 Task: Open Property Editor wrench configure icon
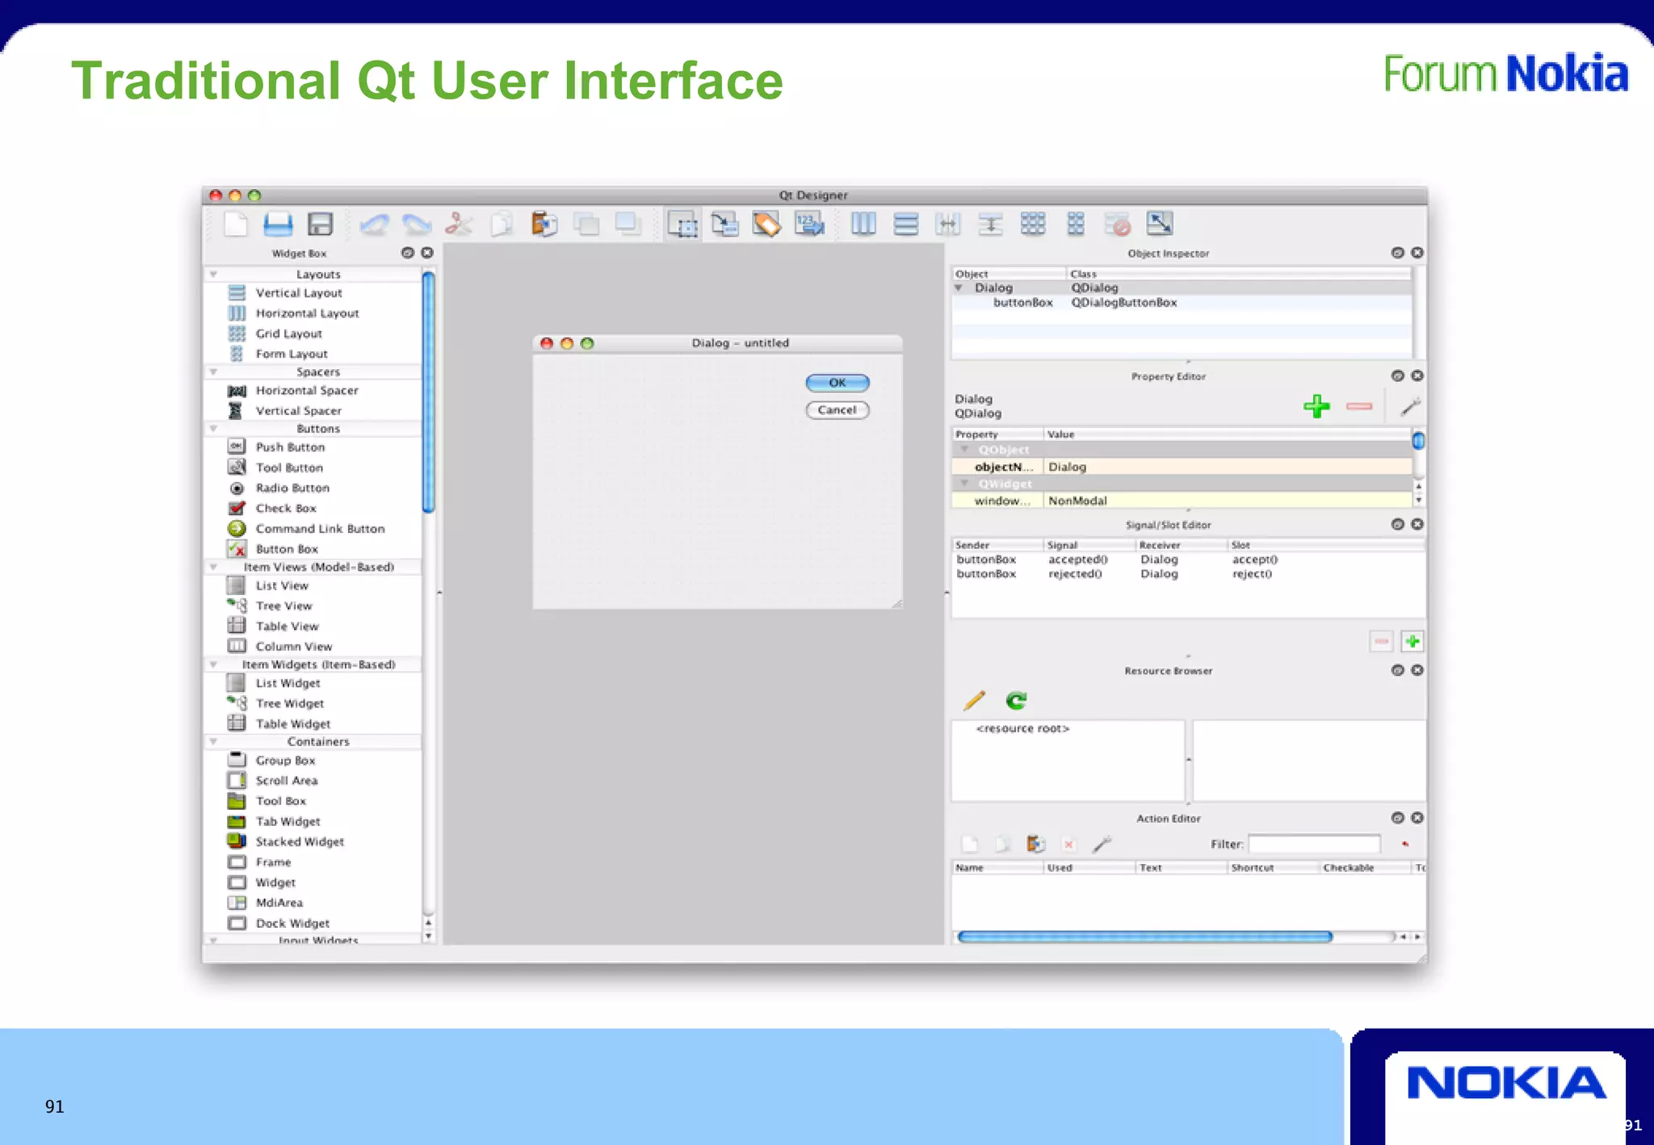pos(1410,406)
